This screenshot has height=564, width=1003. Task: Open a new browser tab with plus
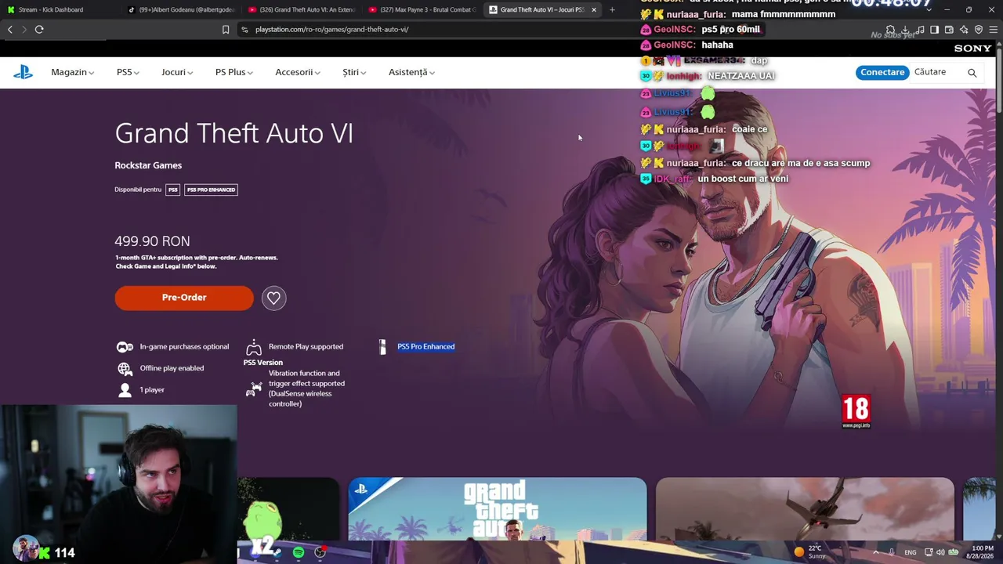612,9
